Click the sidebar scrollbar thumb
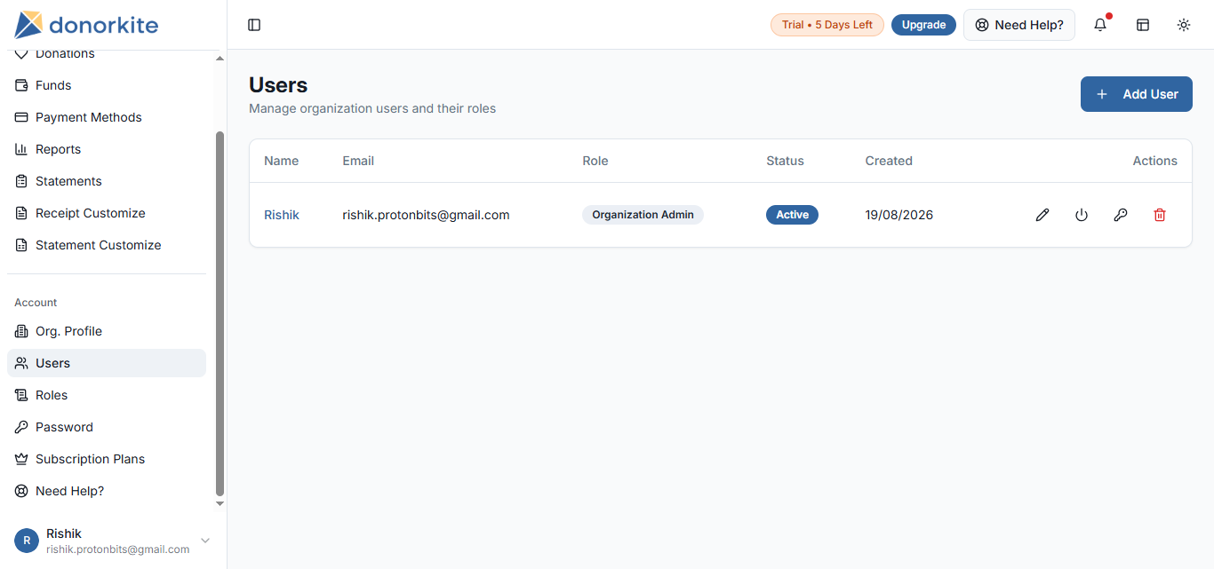Screen dimensions: 1214x569 click(x=220, y=313)
